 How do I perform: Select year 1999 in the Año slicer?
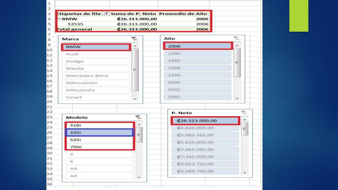coord(198,75)
